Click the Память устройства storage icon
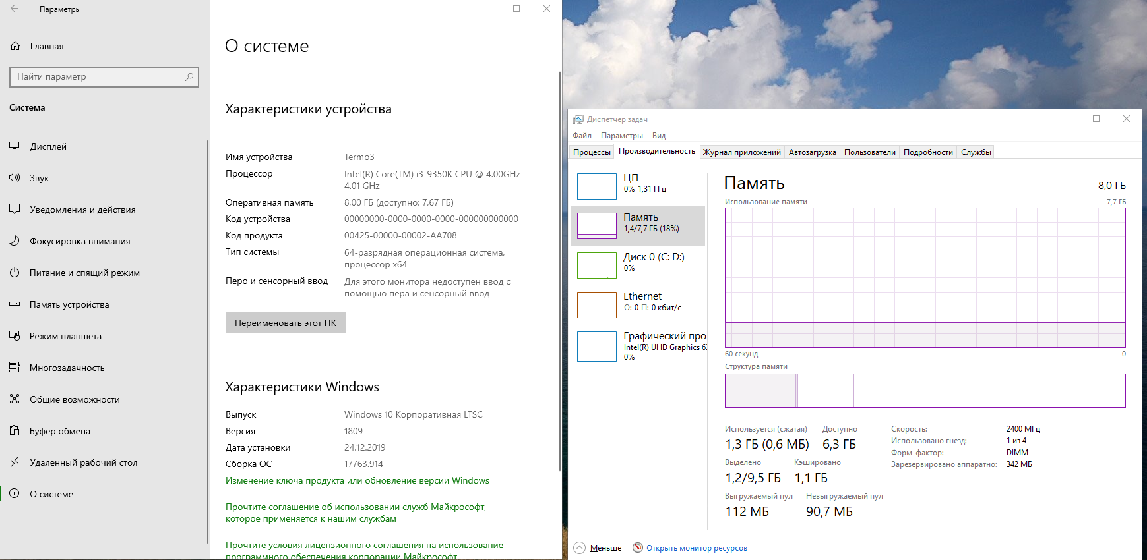The image size is (1147, 560). pyautogui.click(x=15, y=304)
